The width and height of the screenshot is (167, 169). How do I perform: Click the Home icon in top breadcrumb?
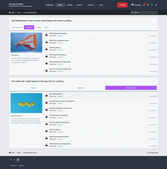pos(10,13)
